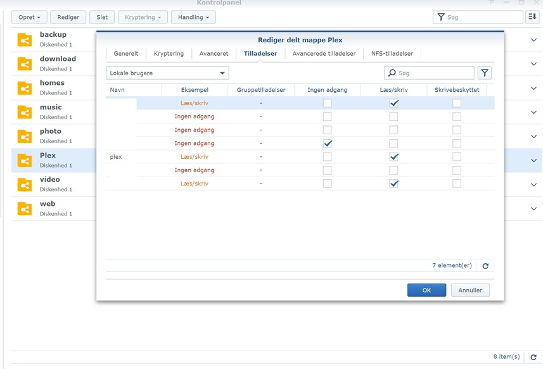Viewport: 543px width, 369px height.
Task: Sort by the Navn column header
Action: [134, 90]
